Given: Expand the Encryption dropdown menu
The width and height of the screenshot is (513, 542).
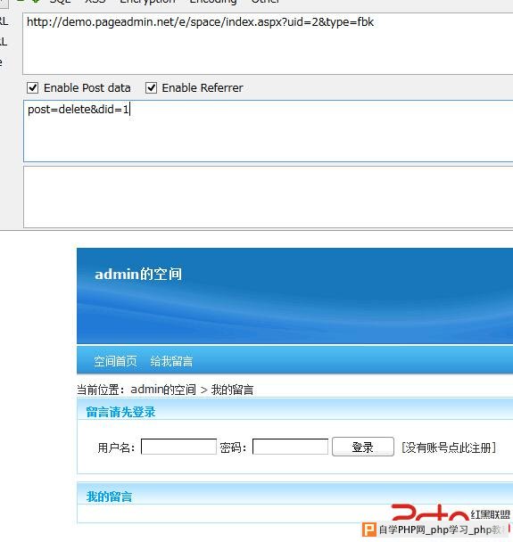Looking at the screenshot, I should 147,2.
